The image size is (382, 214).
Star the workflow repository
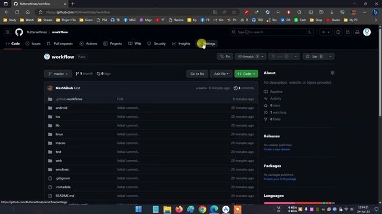(315, 56)
